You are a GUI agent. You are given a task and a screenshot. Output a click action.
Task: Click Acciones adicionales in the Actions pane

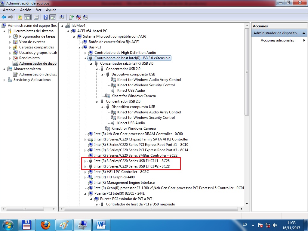click(x=277, y=40)
